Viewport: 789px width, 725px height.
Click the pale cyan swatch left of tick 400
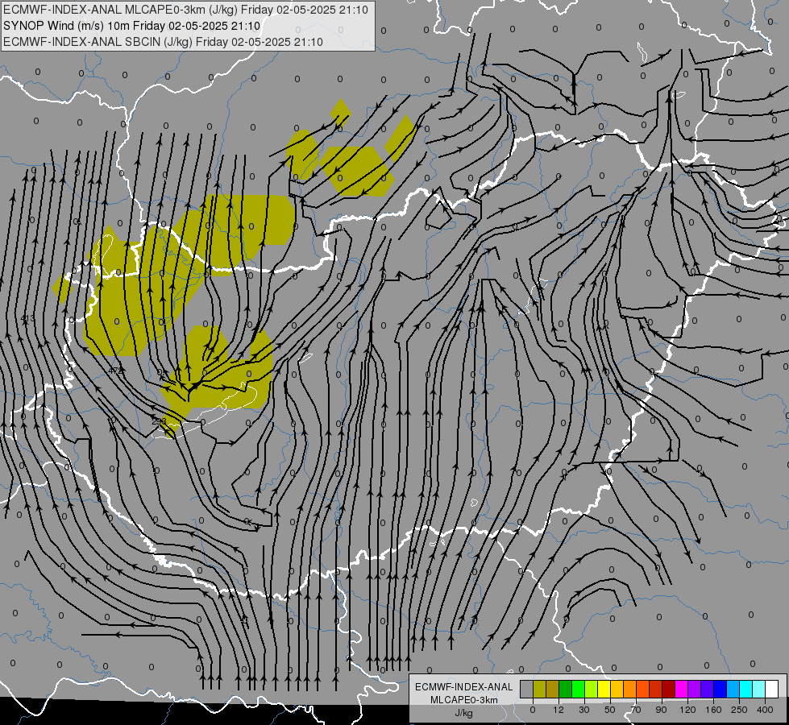(x=759, y=689)
